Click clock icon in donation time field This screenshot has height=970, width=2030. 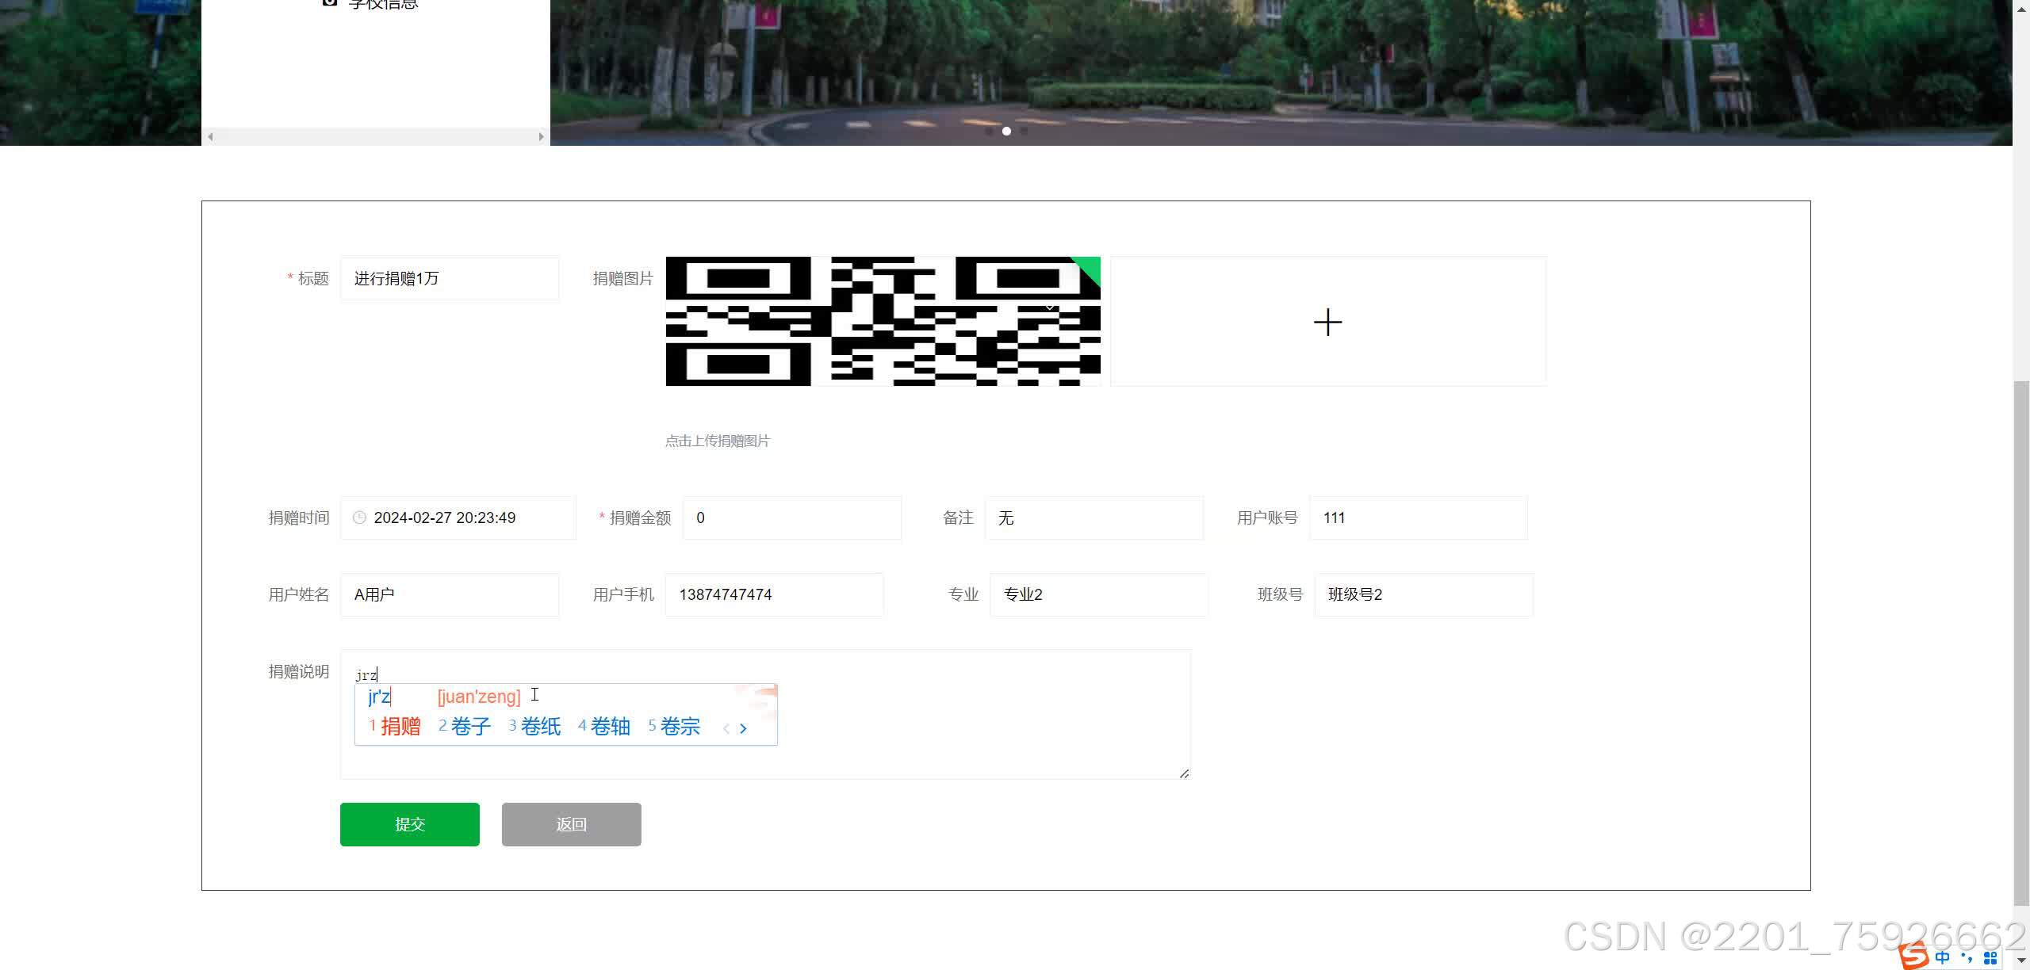359,517
